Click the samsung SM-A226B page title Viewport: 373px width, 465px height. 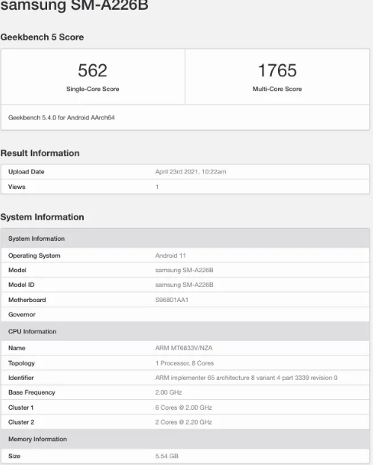74,5
